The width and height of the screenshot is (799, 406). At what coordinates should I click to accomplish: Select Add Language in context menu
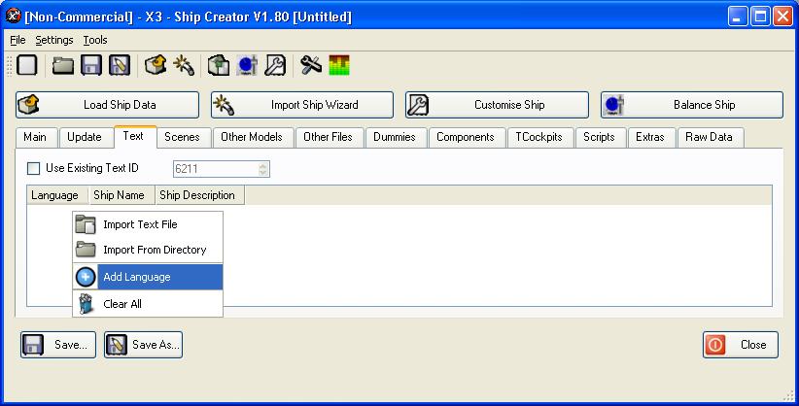coord(148,277)
